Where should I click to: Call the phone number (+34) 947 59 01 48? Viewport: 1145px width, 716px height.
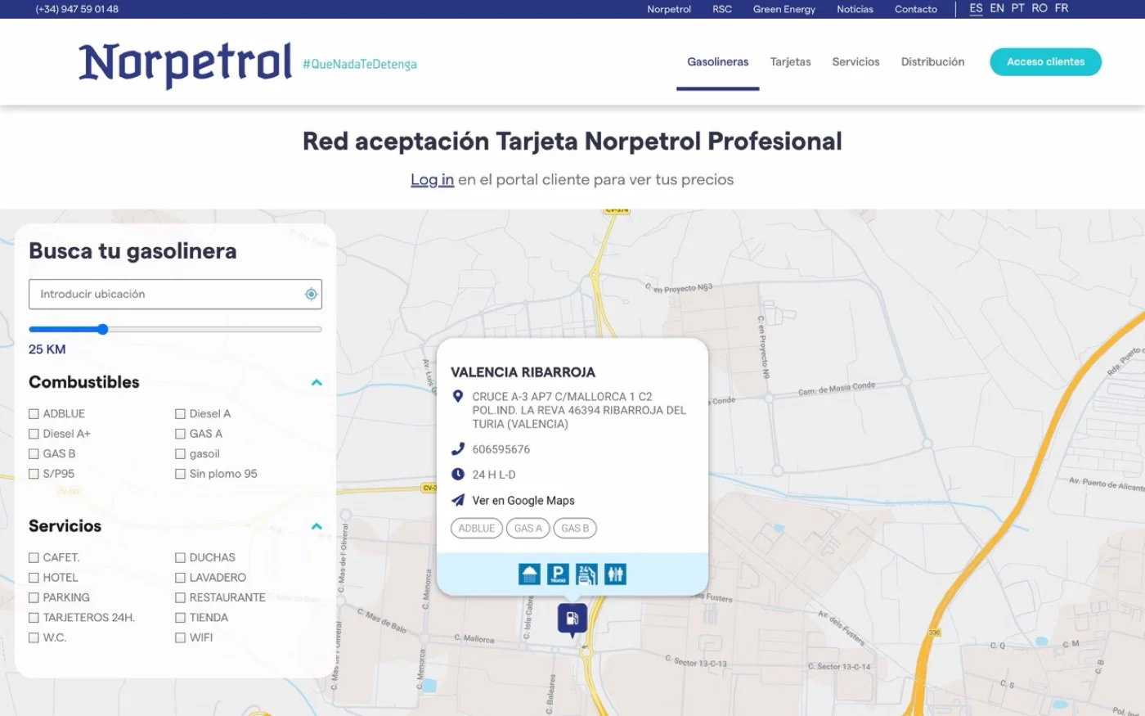(77, 9)
